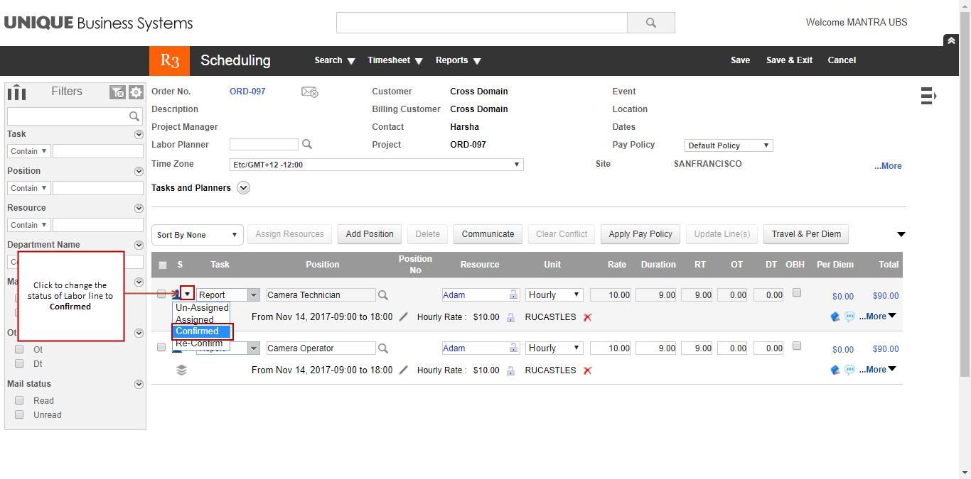
Task: Select Confirmed from the status list
Action: coord(198,331)
